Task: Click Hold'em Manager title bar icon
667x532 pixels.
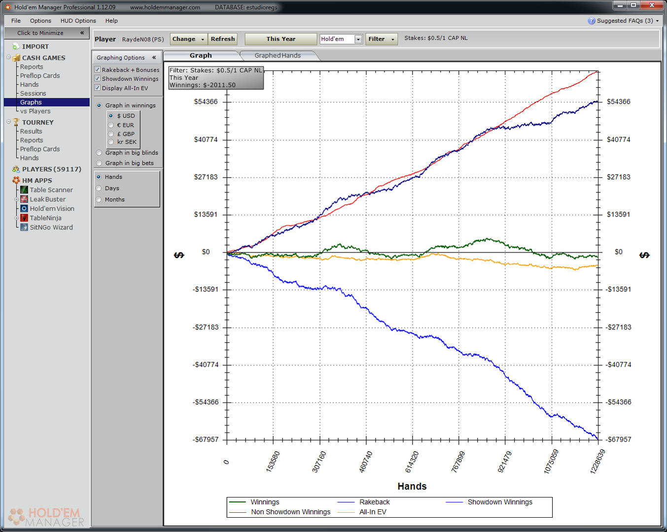Action: coord(8,7)
